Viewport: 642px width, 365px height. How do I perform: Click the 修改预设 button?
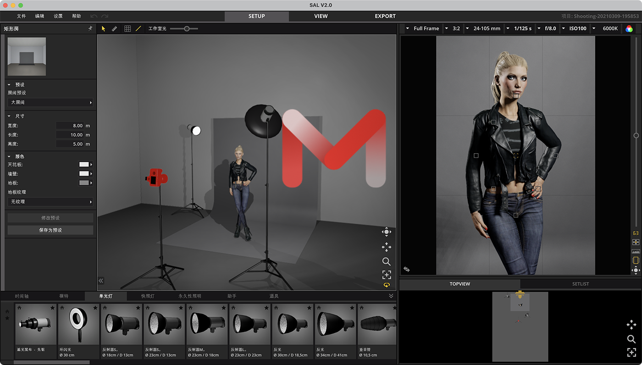[x=50, y=218]
